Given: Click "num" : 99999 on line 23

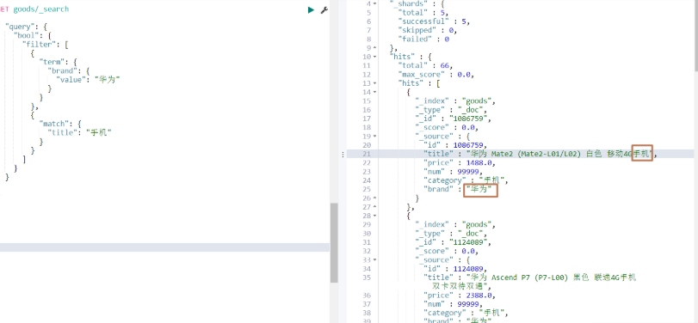Looking at the screenshot, I should 454,172.
